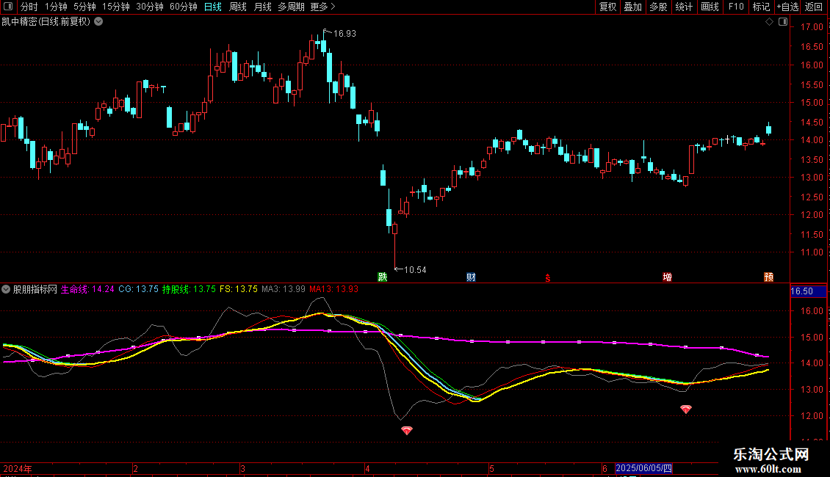Click the 16.50 highlighted axis value
The width and height of the screenshot is (830, 477).
(x=808, y=291)
